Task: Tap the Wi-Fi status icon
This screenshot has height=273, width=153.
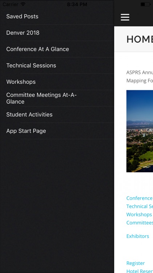Action: click(23, 4)
